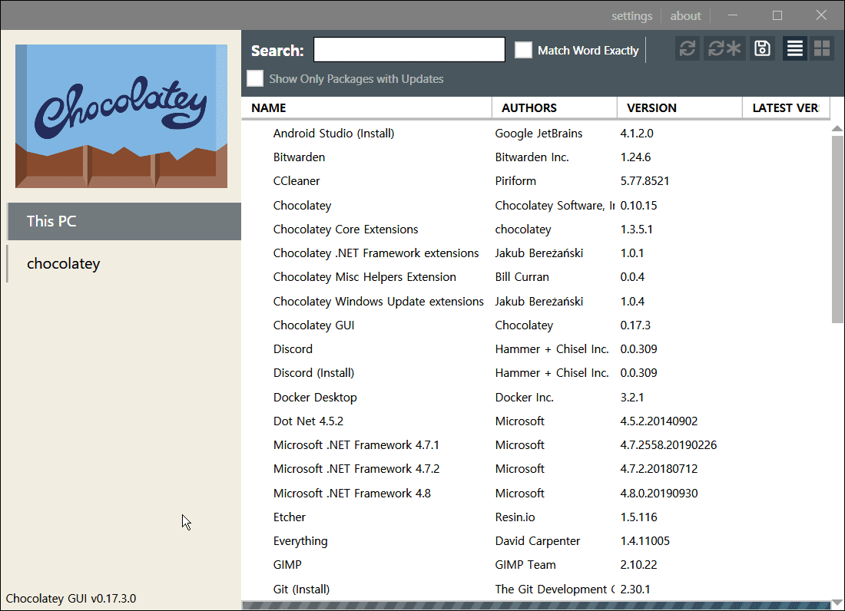Select the Bitwarden package row
The height and width of the screenshot is (611, 845).
coord(536,157)
